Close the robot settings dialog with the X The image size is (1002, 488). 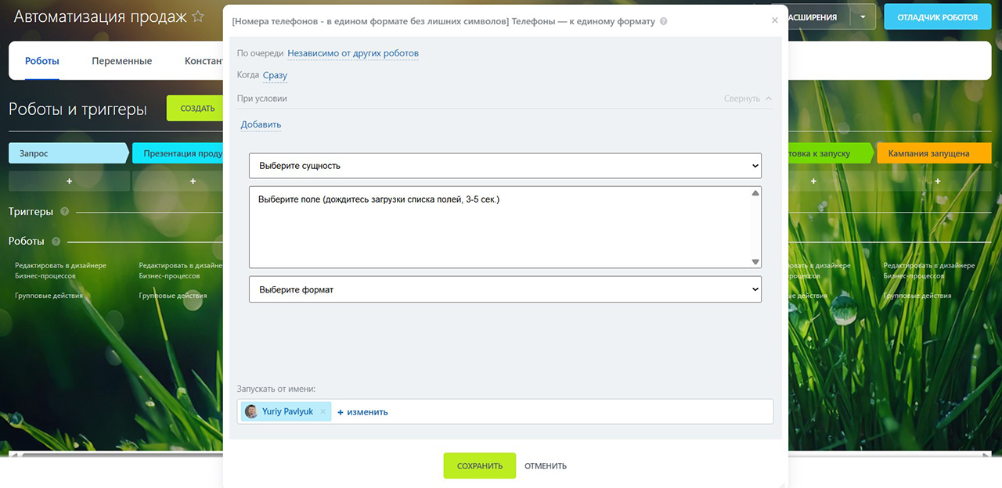[775, 20]
